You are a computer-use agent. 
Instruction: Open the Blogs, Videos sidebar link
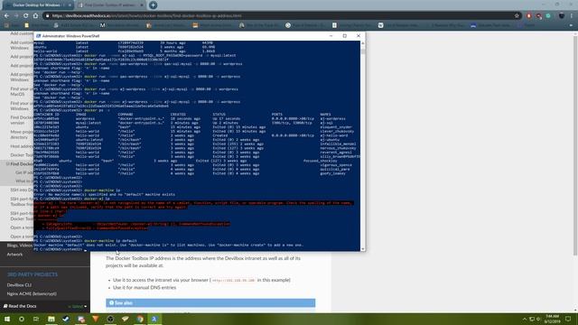20,246
